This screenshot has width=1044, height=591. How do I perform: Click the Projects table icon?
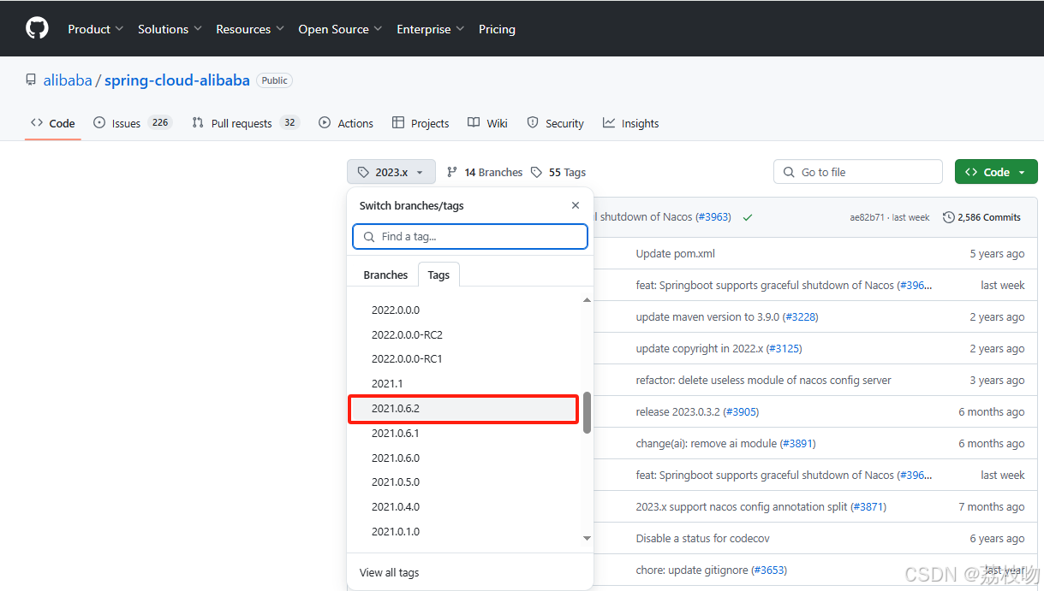coord(398,122)
